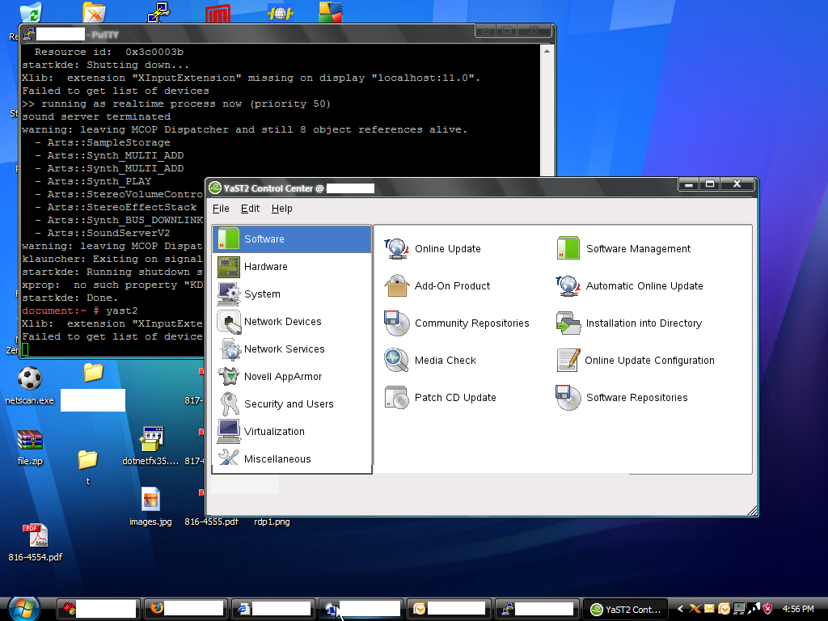This screenshot has width=828, height=621.
Task: Click the YaST2 Control Center title bar icon
Action: (215, 188)
